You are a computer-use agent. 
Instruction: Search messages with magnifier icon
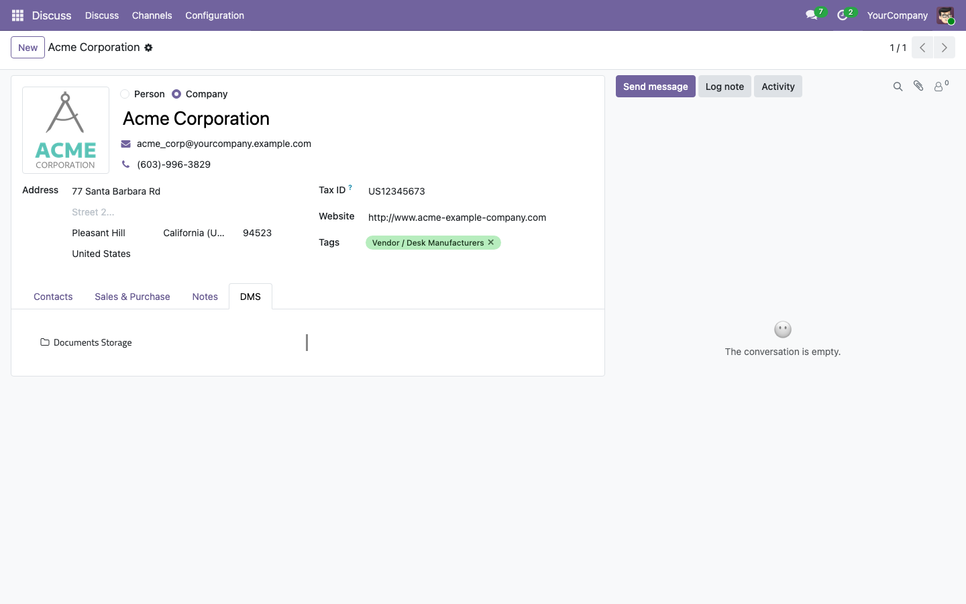pyautogui.click(x=898, y=87)
